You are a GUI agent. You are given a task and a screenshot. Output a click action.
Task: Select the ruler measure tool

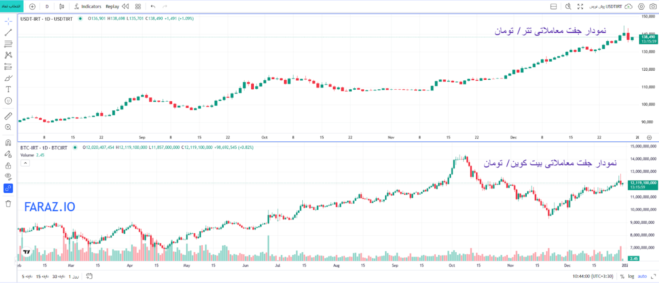[8, 116]
